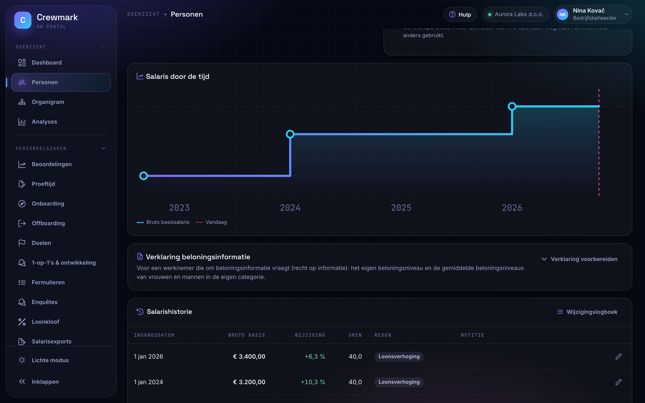
Task: Click the Overzicht breadcrumb link
Action: (x=143, y=14)
